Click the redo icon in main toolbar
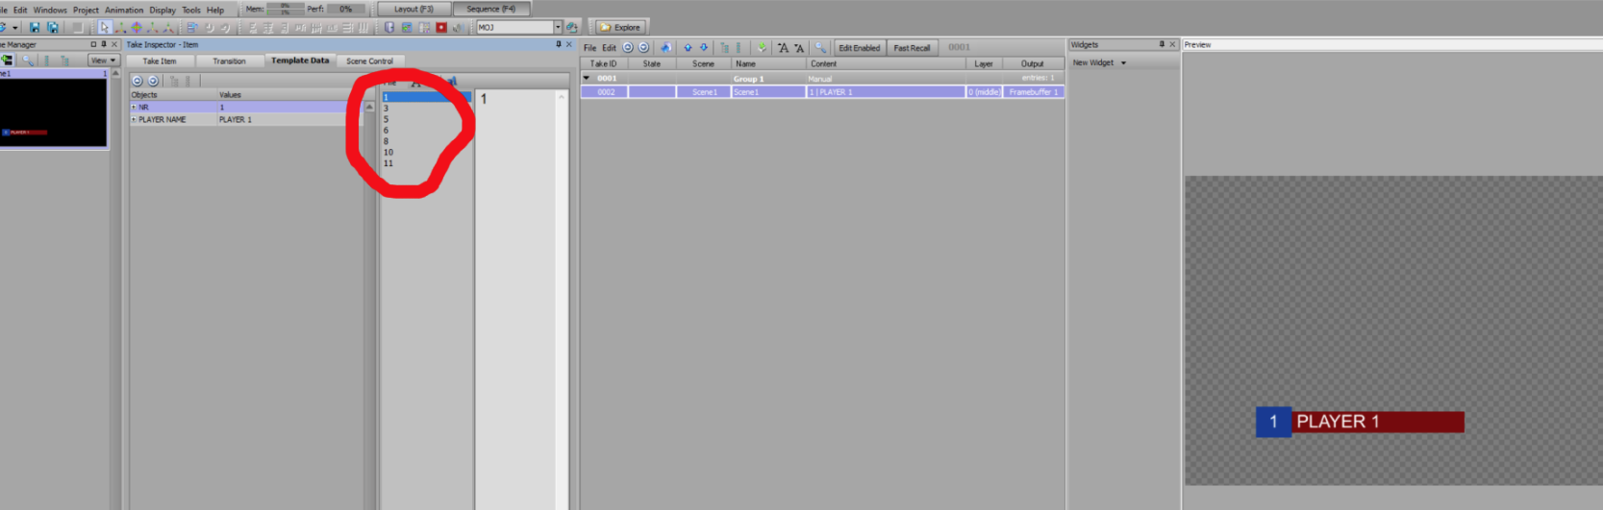1603x510 pixels. (x=225, y=28)
